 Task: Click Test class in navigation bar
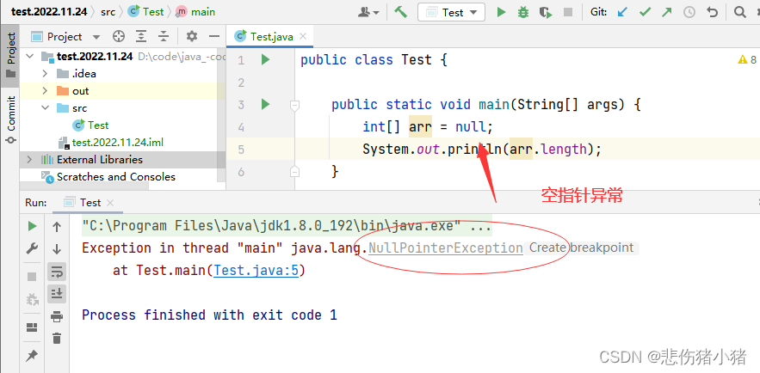click(145, 12)
